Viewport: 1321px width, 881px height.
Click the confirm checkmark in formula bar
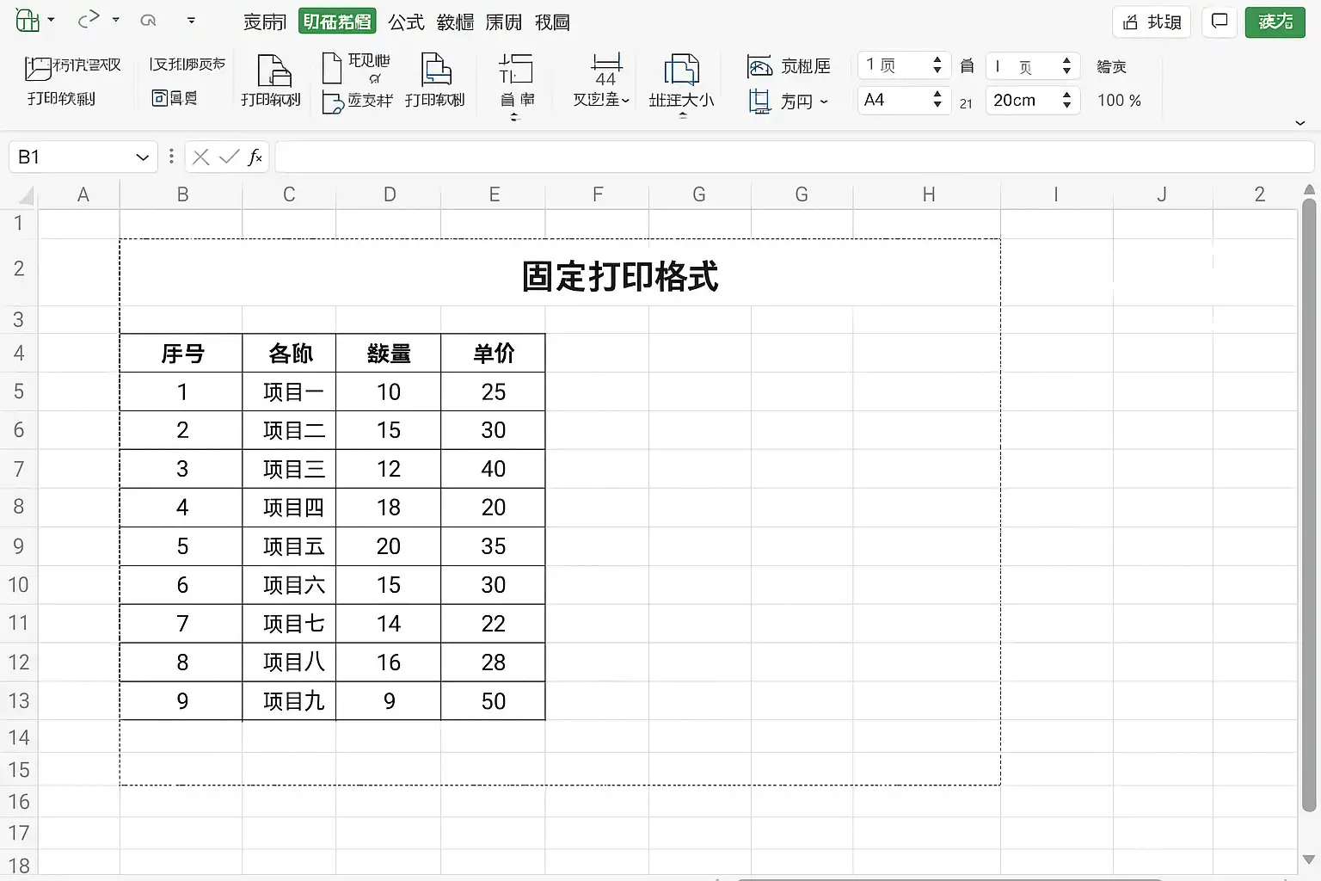229,157
